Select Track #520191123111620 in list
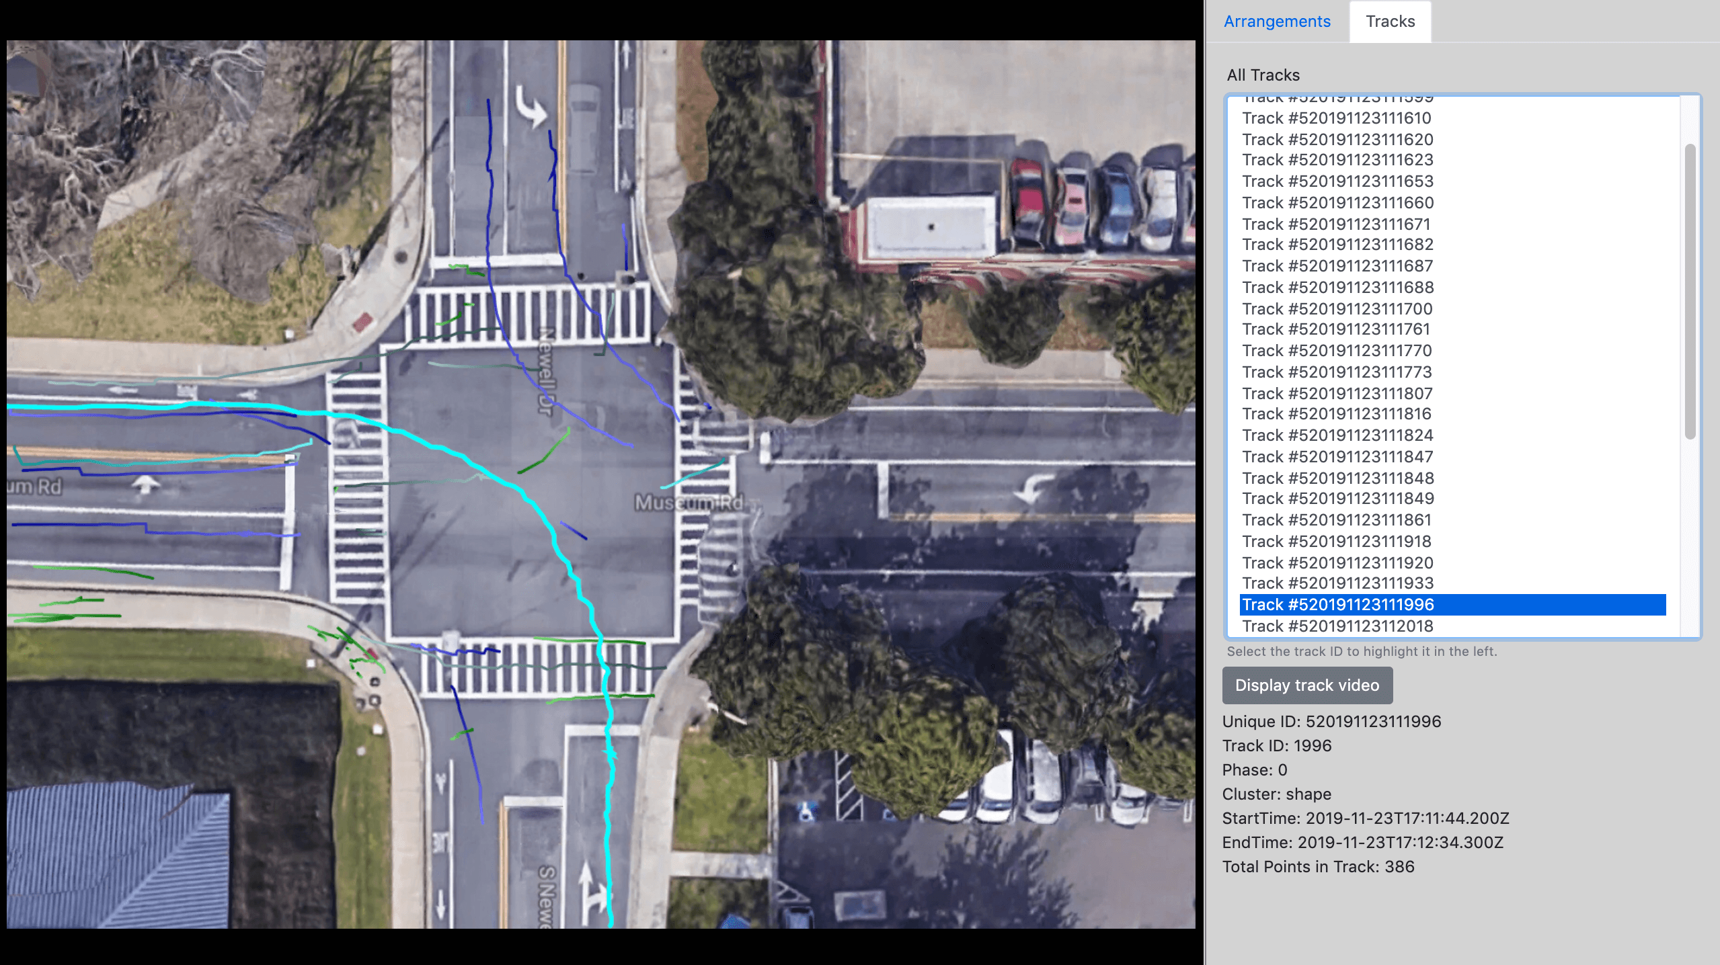Viewport: 1720px width, 965px height. (x=1337, y=140)
